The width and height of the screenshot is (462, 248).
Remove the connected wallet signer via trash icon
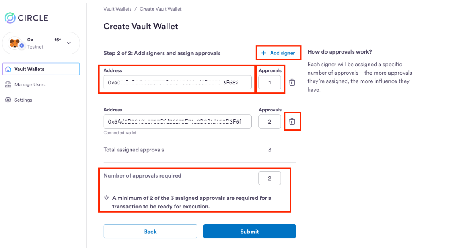click(x=293, y=121)
